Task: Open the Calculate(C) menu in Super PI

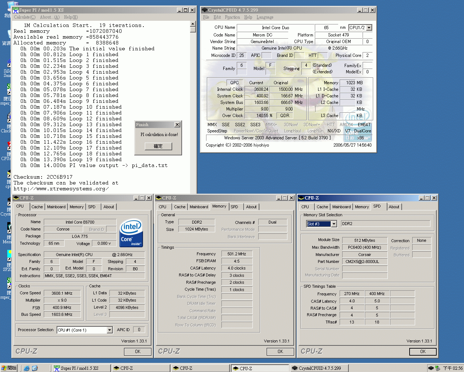Action: [x=25, y=17]
